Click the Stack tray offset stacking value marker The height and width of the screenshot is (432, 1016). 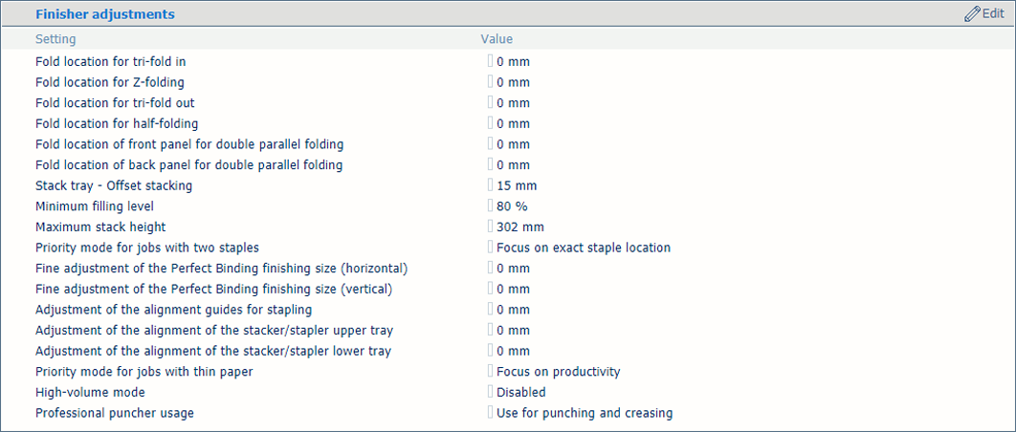(x=490, y=185)
